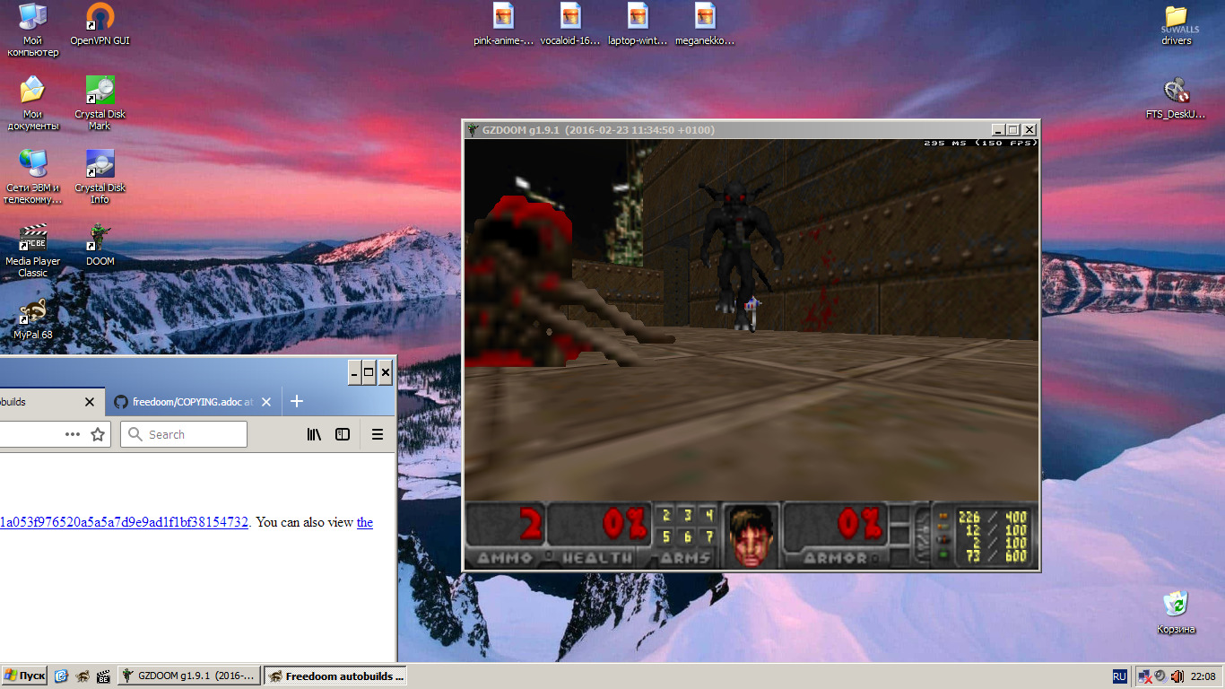The height and width of the screenshot is (689, 1225).
Task: Select the Crystal Disk Mark desktop icon
Action: point(100,103)
